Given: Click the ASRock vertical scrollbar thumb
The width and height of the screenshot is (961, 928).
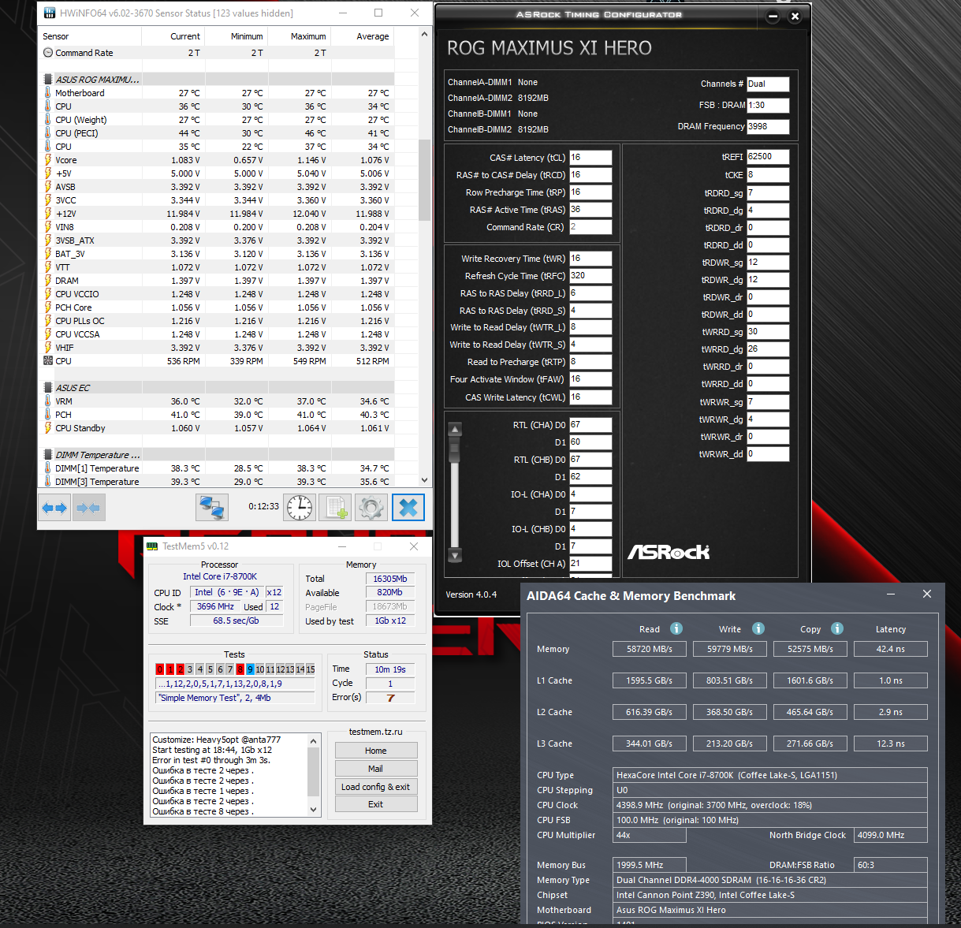Looking at the screenshot, I should 454,448.
